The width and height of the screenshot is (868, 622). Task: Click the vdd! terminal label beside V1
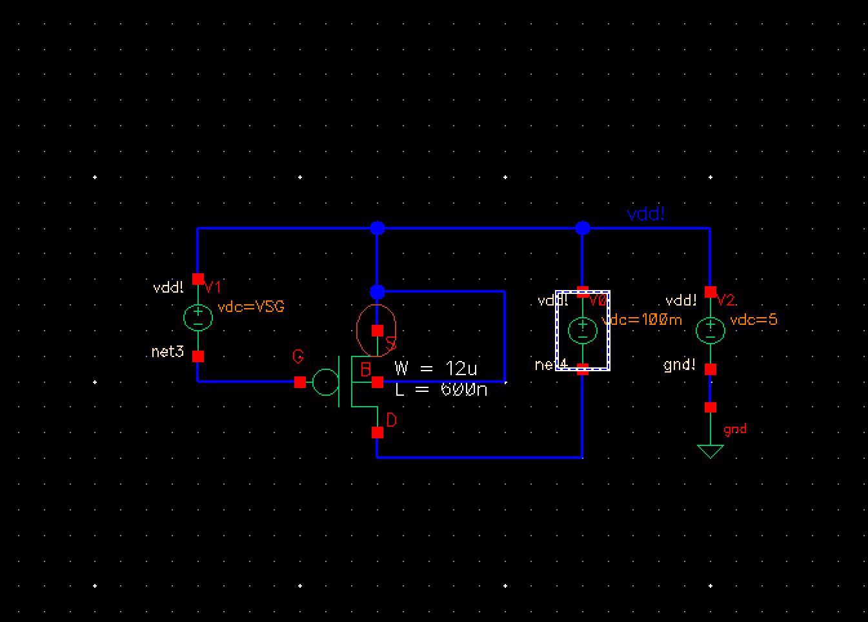point(168,287)
